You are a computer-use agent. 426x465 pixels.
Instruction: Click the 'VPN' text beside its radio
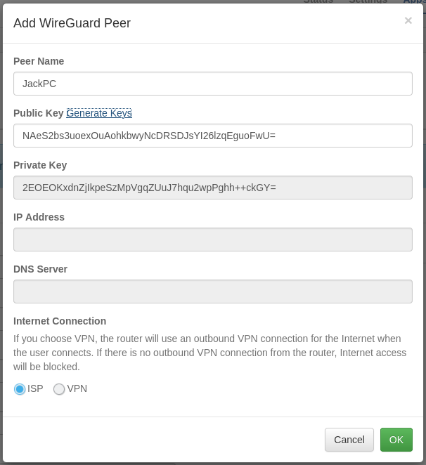tap(77, 388)
